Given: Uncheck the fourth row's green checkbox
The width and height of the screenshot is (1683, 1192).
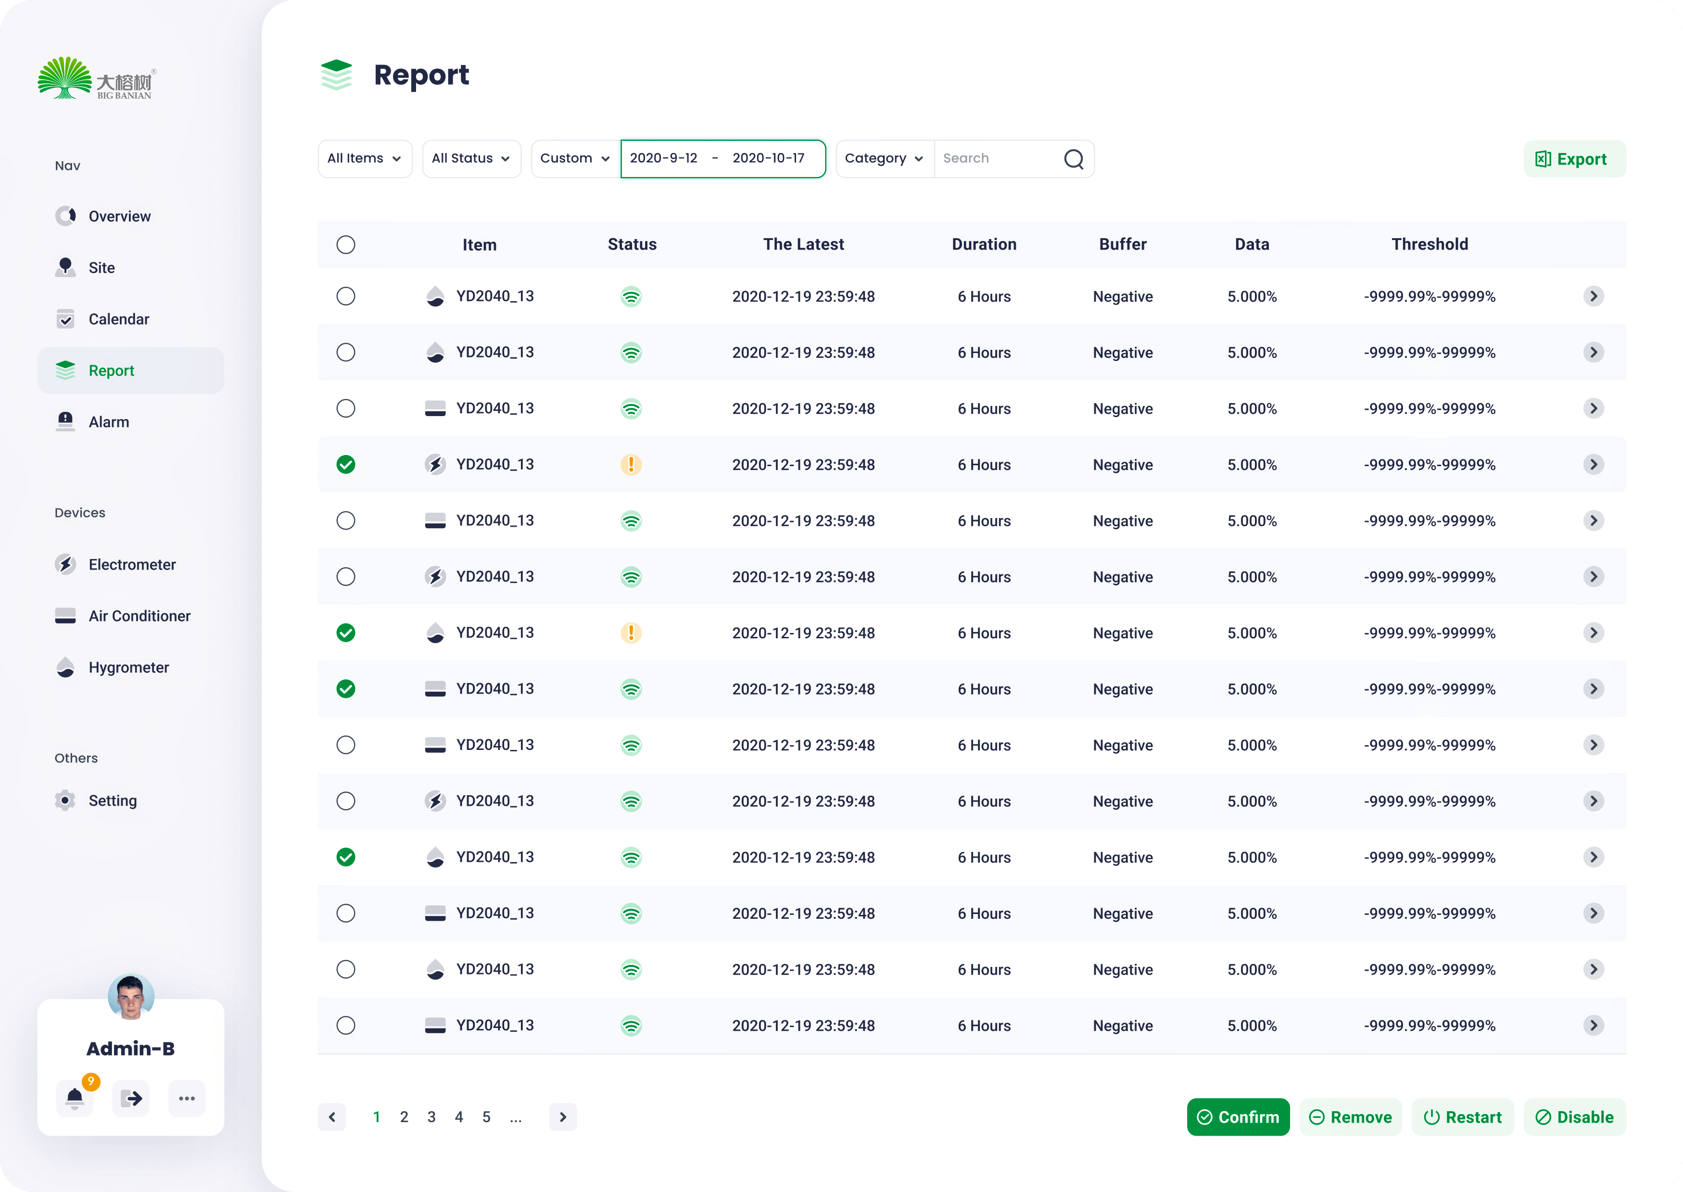Looking at the screenshot, I should (346, 465).
